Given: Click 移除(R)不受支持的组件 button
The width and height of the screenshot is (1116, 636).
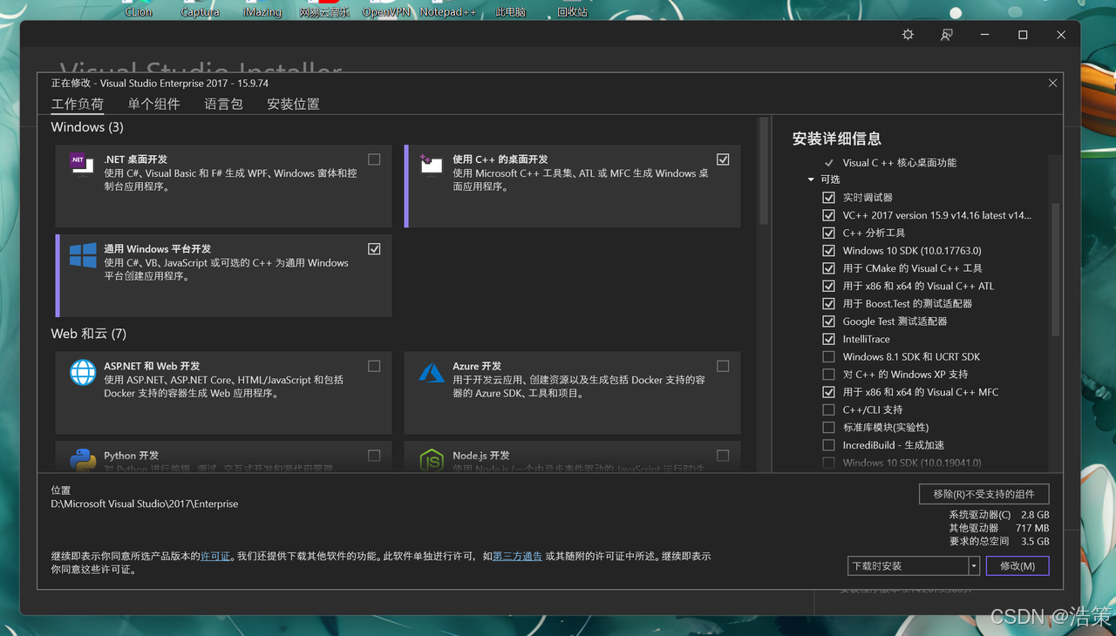Looking at the screenshot, I should click(x=983, y=494).
